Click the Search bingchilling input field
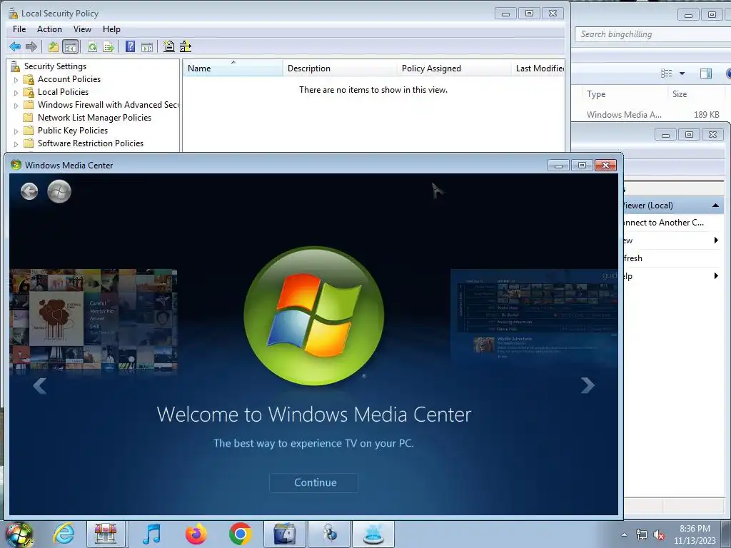This screenshot has height=548, width=731. (652, 34)
